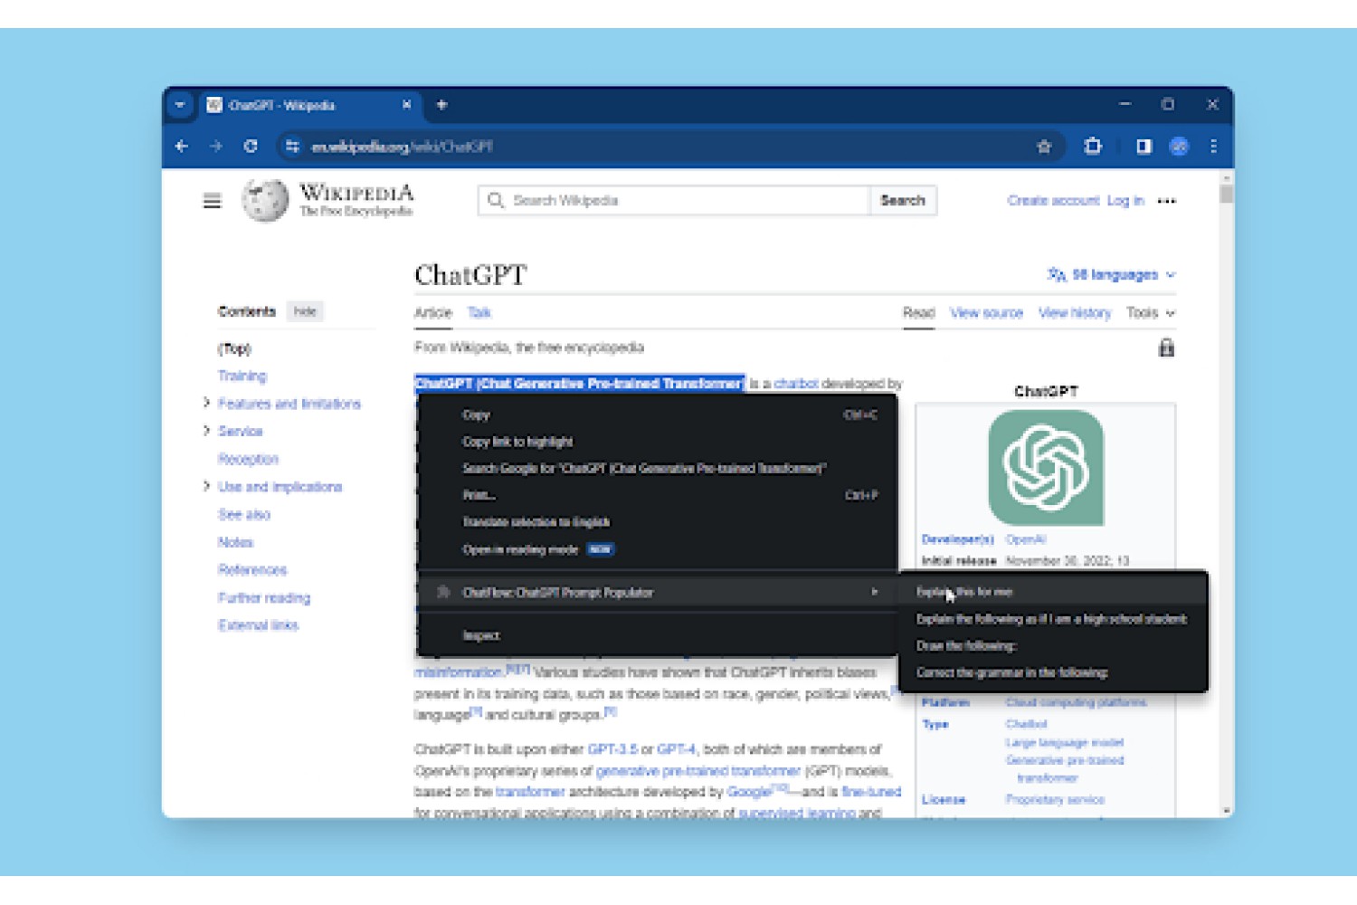Screen dimensions: 1357x905
Task: Open the browser side panel icon
Action: [1143, 146]
